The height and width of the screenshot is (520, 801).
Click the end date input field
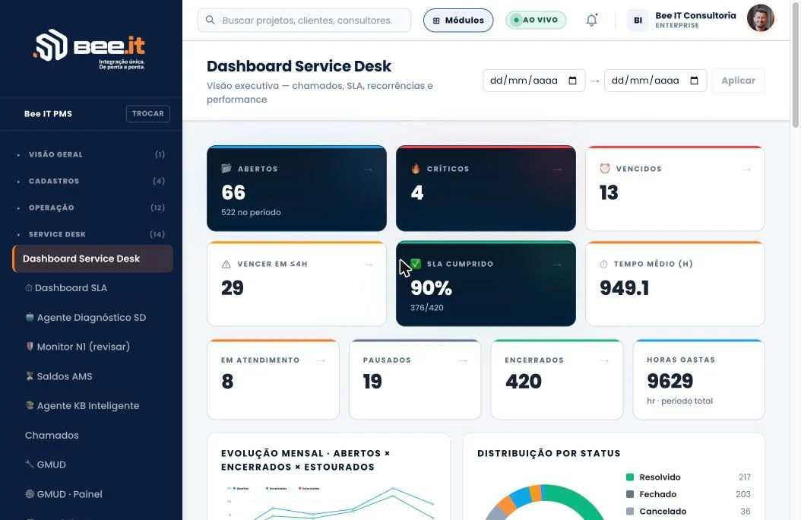[655, 81]
